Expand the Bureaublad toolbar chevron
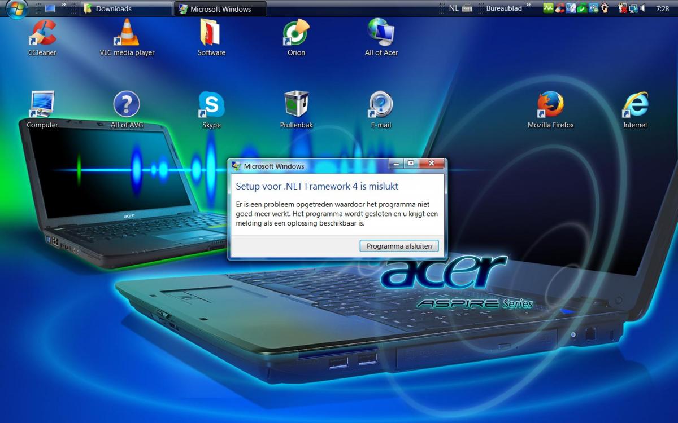Image resolution: width=678 pixels, height=423 pixels. coord(529,6)
